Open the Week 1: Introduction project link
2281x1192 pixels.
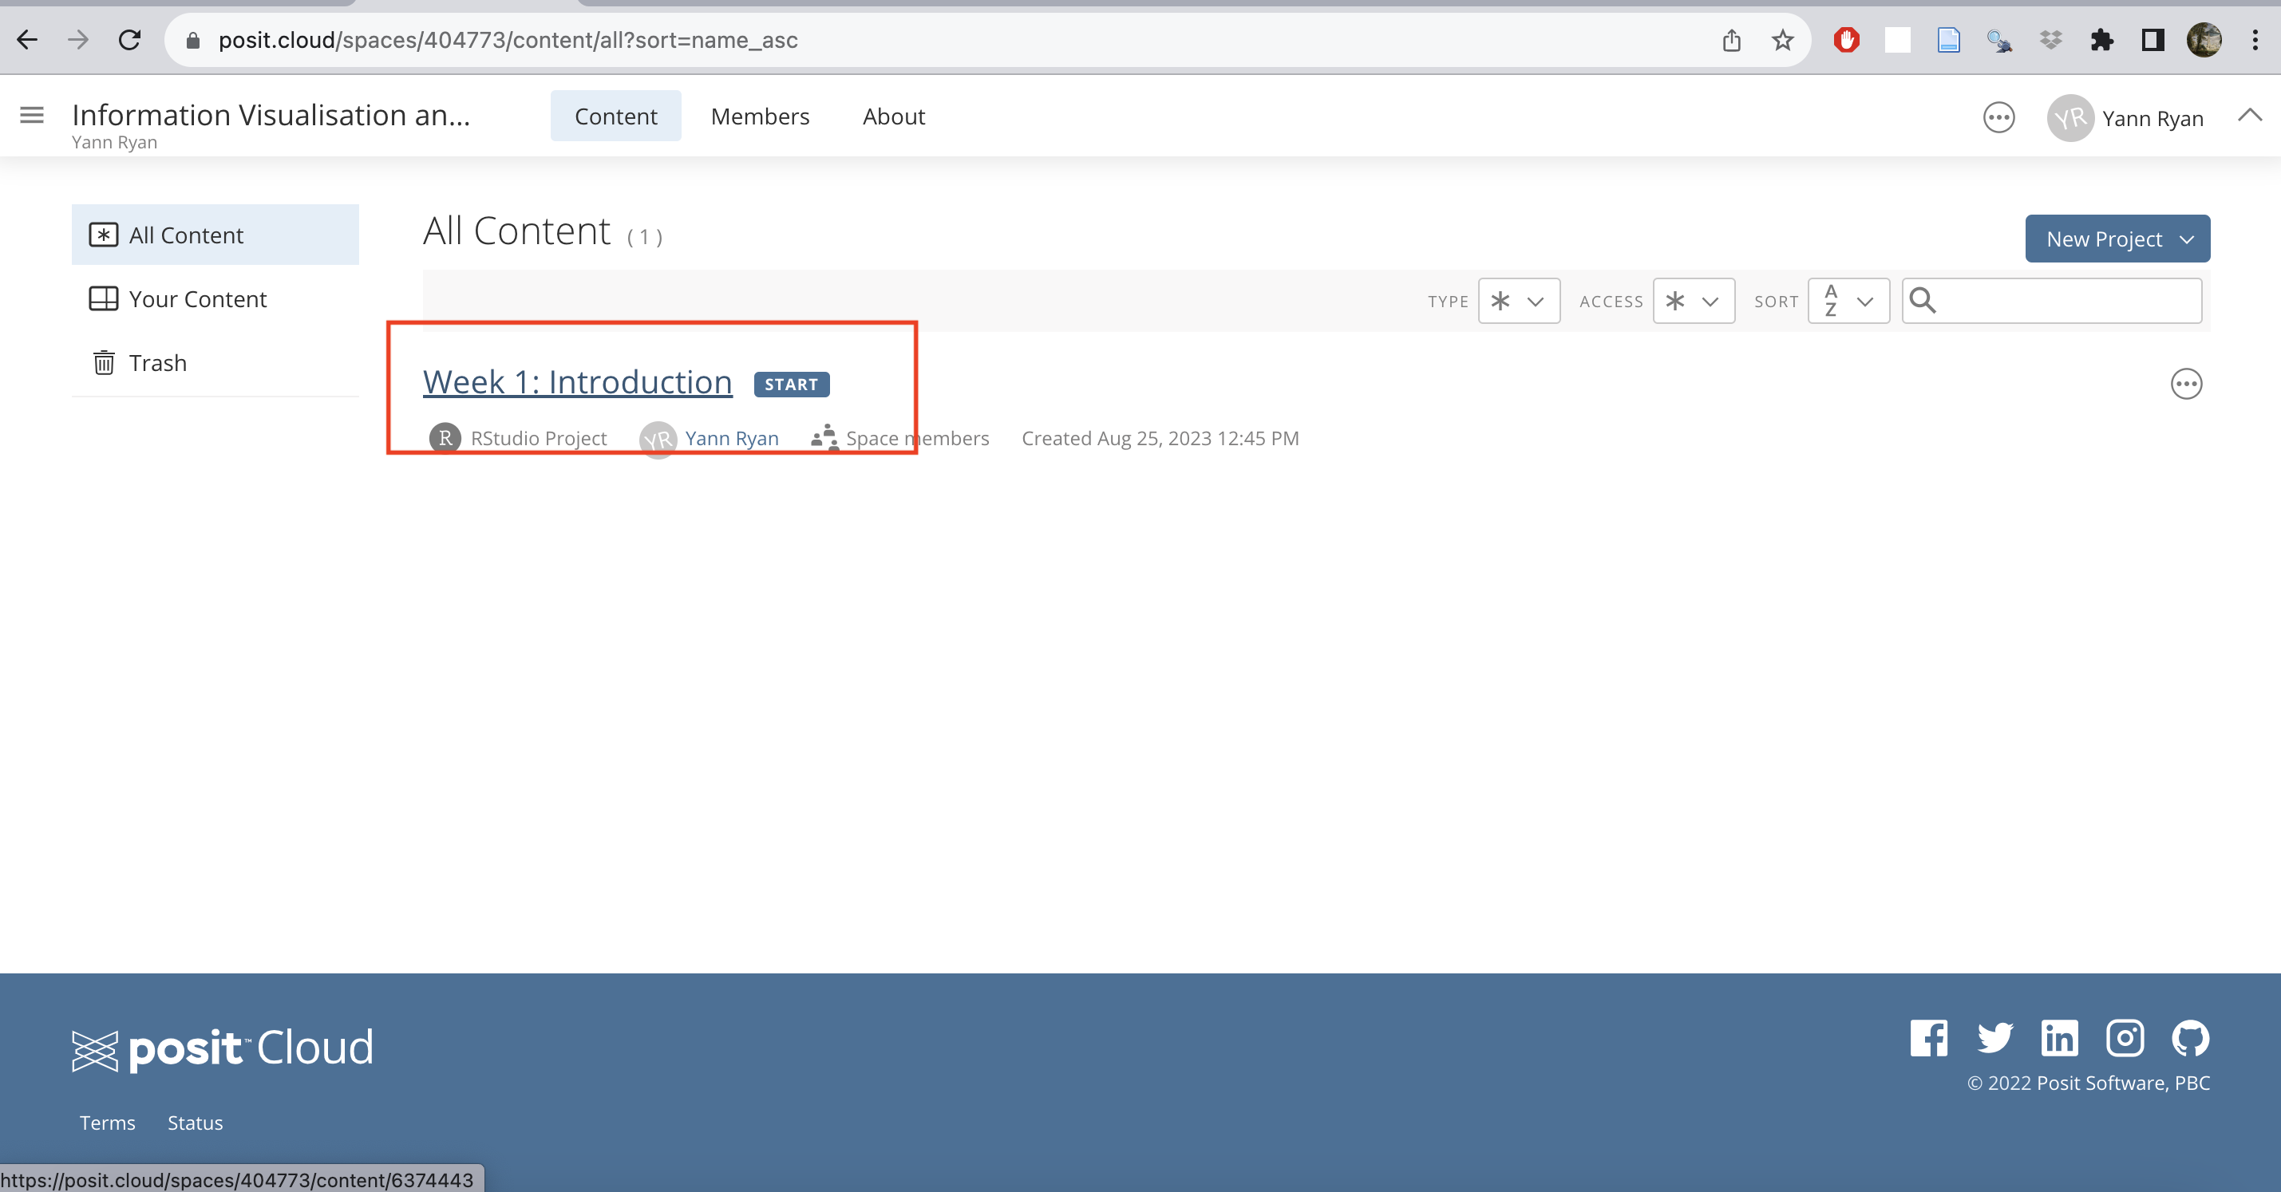click(577, 382)
